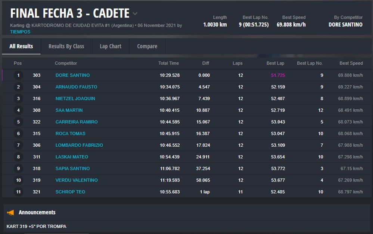373x234 pixels.
Task: Click on ROCA TOMAS name
Action: (x=70, y=134)
